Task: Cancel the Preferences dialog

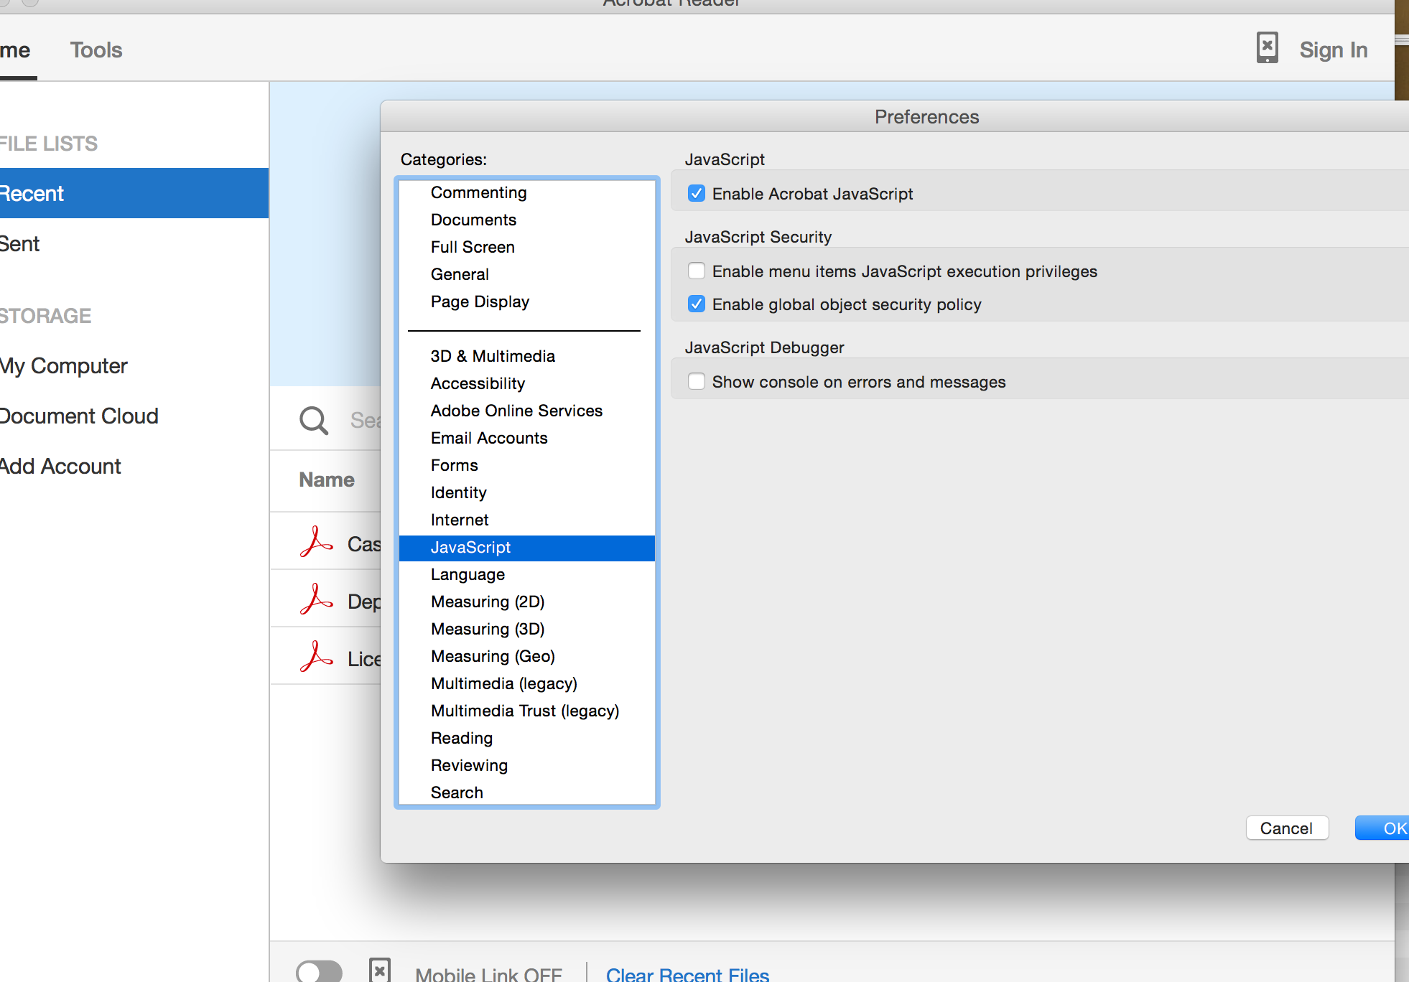Action: click(x=1287, y=828)
